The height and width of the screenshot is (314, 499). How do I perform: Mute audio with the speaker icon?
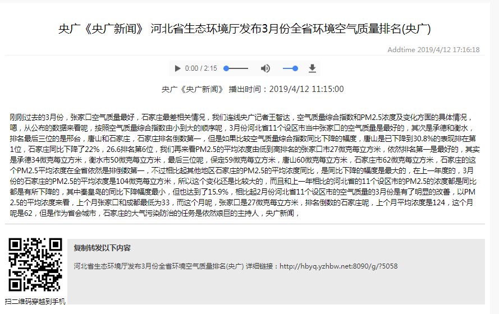[265, 68]
